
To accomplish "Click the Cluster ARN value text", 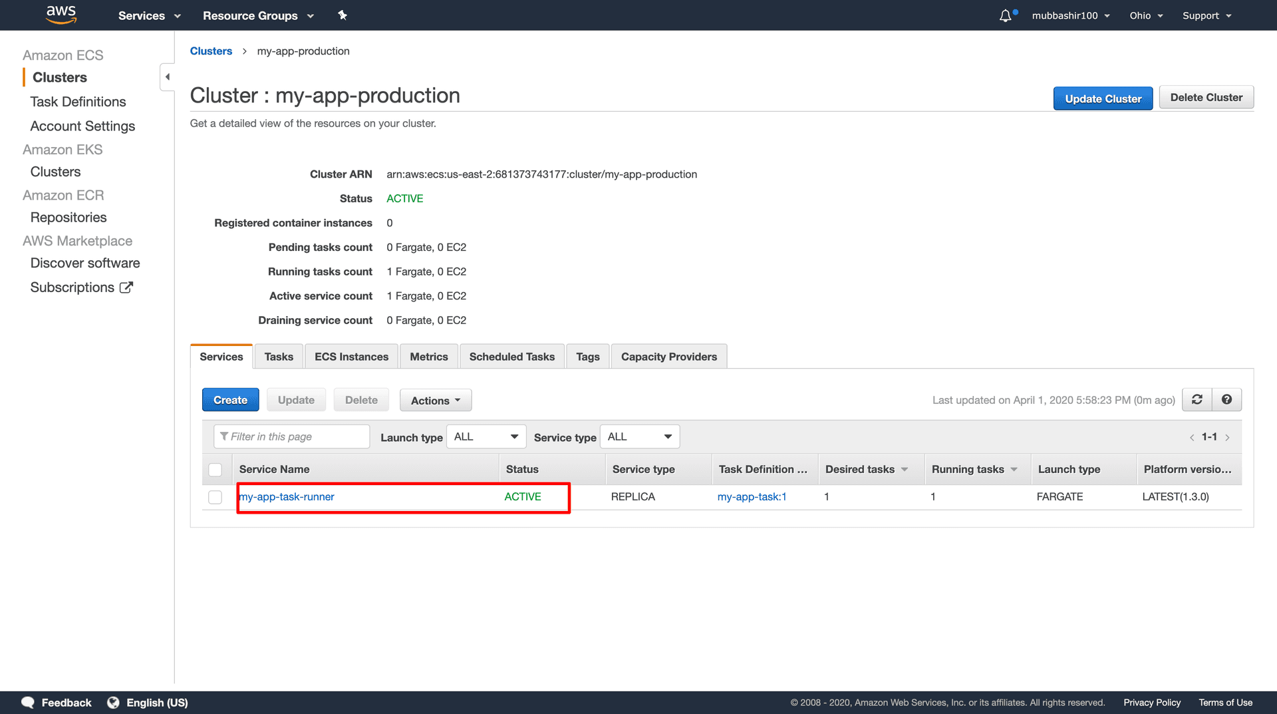I will pos(541,174).
